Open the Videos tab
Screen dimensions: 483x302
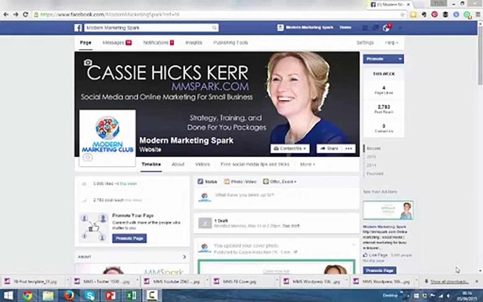pos(203,164)
